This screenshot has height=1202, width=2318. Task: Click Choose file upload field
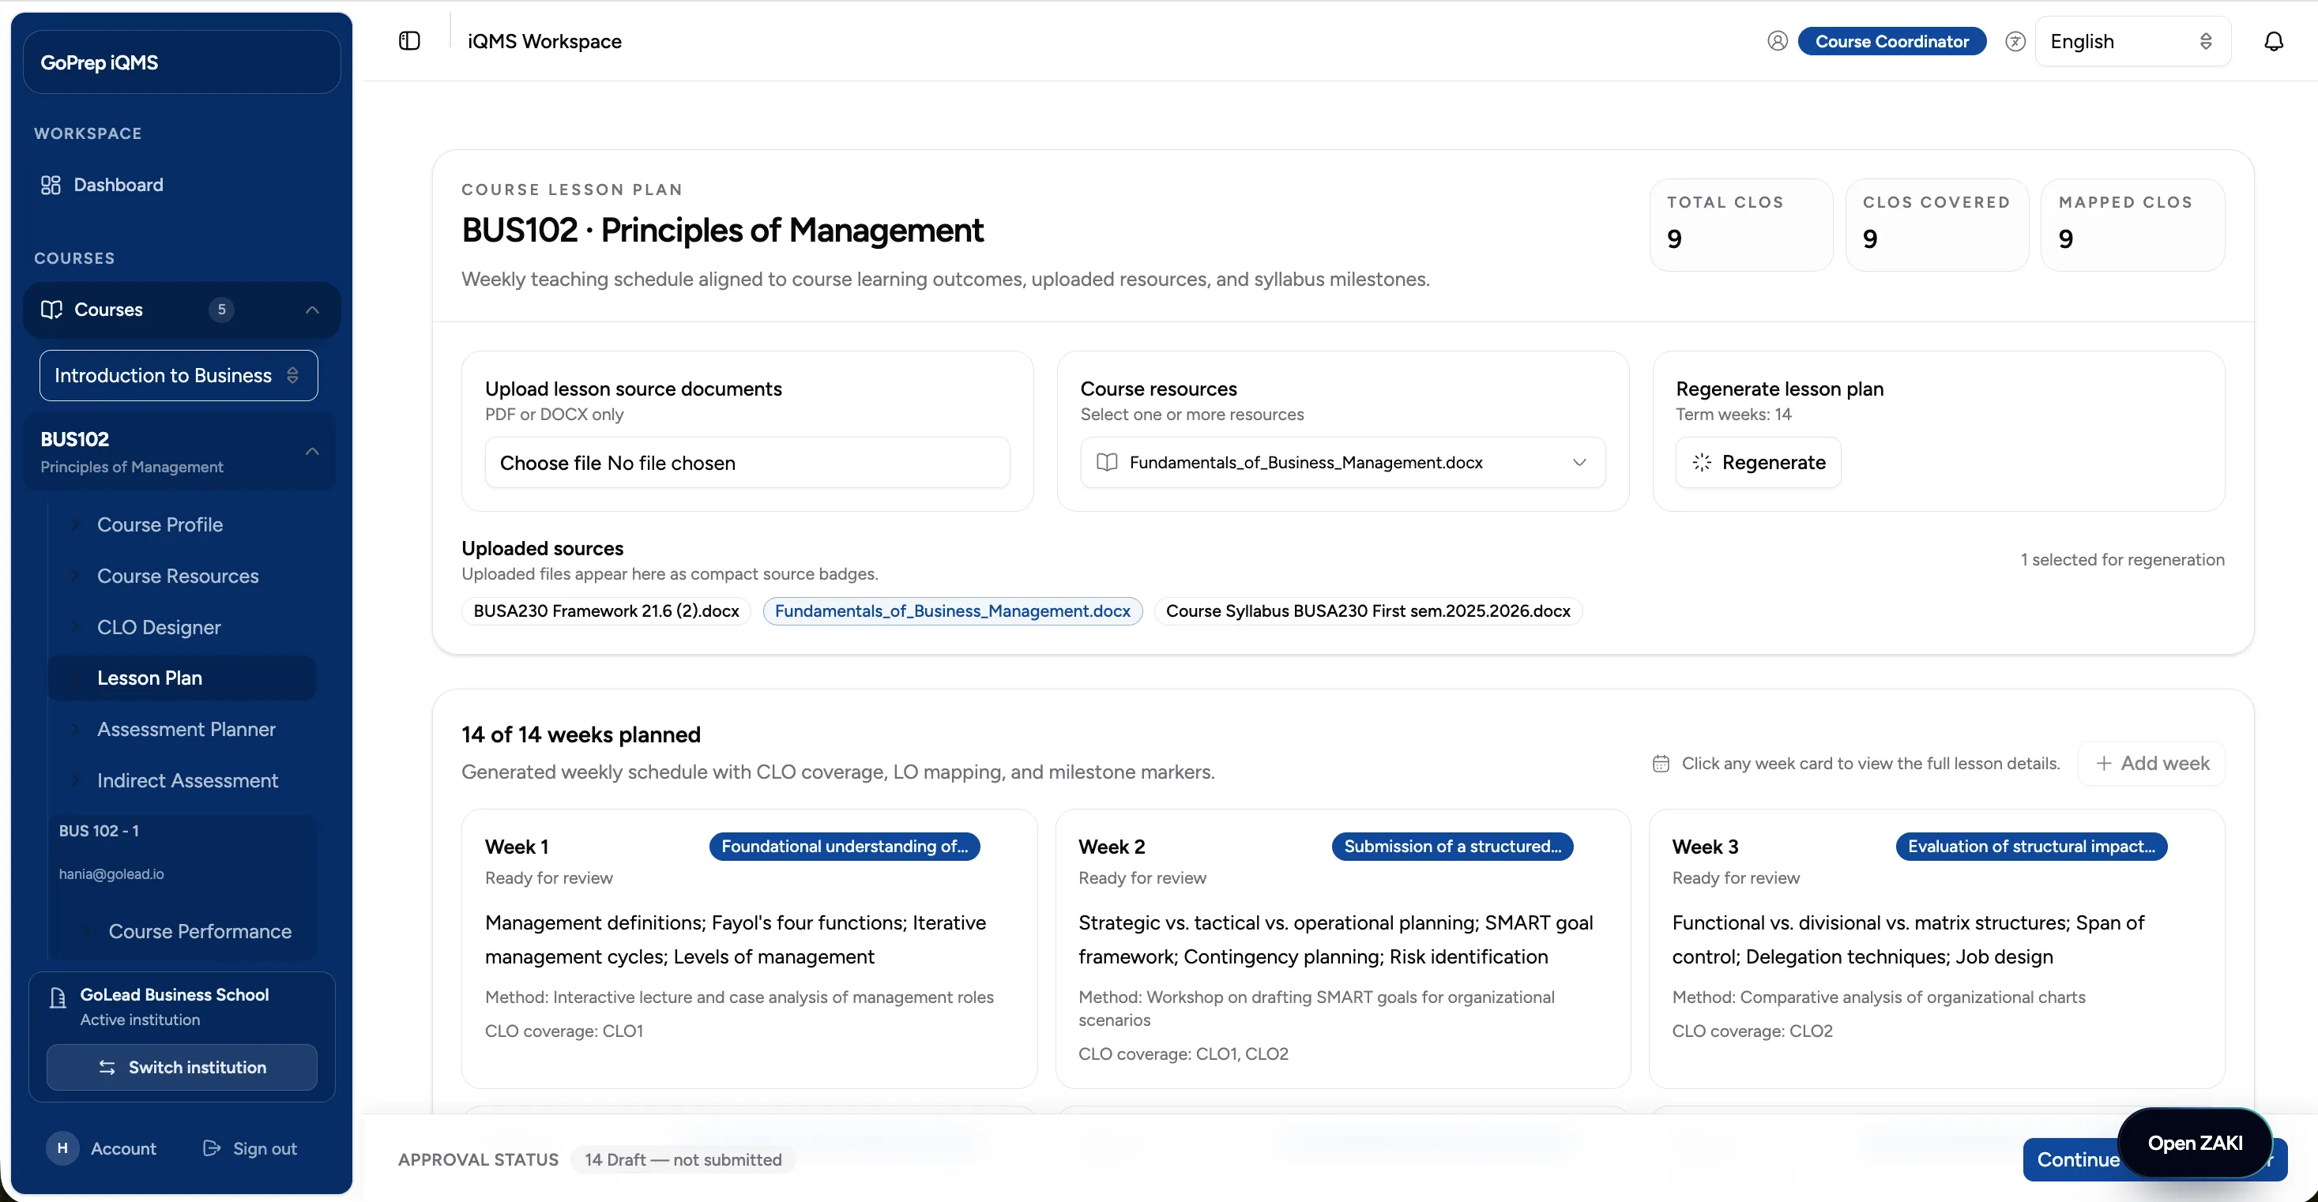pyautogui.click(x=747, y=463)
